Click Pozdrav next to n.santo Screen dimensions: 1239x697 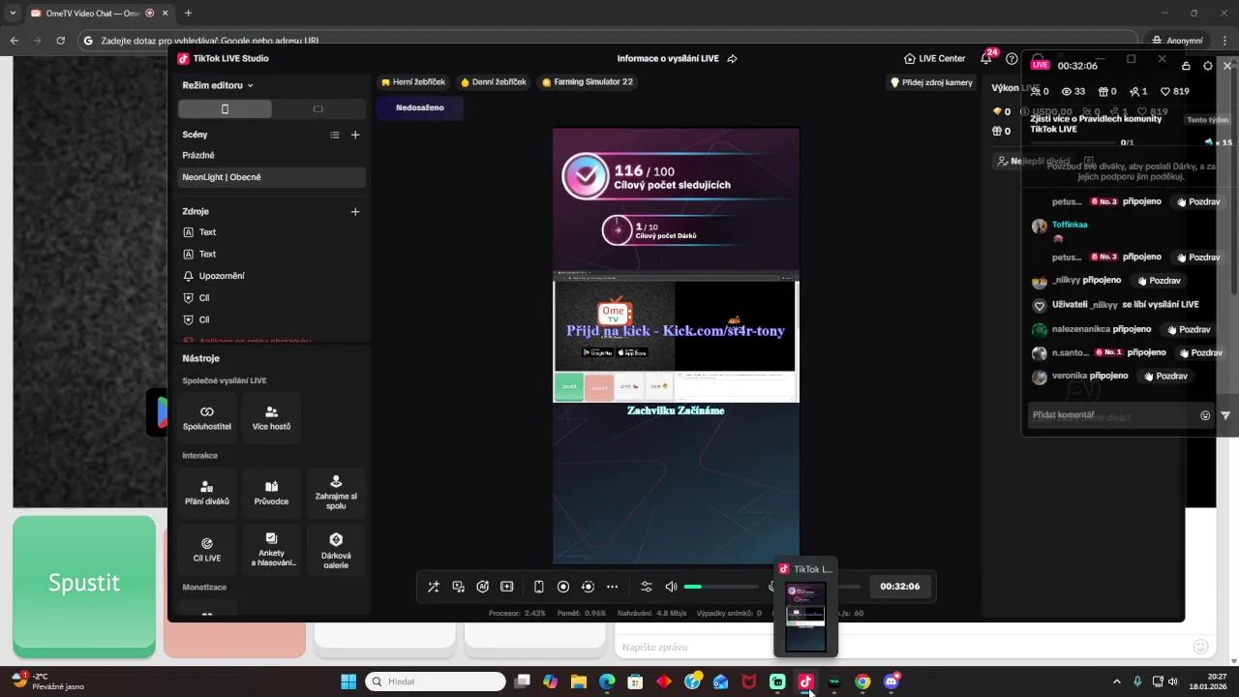pos(1200,352)
